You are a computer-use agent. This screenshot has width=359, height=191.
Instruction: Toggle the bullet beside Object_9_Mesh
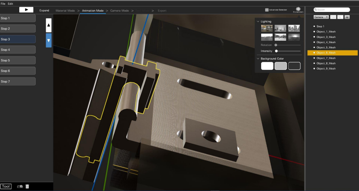(314, 69)
